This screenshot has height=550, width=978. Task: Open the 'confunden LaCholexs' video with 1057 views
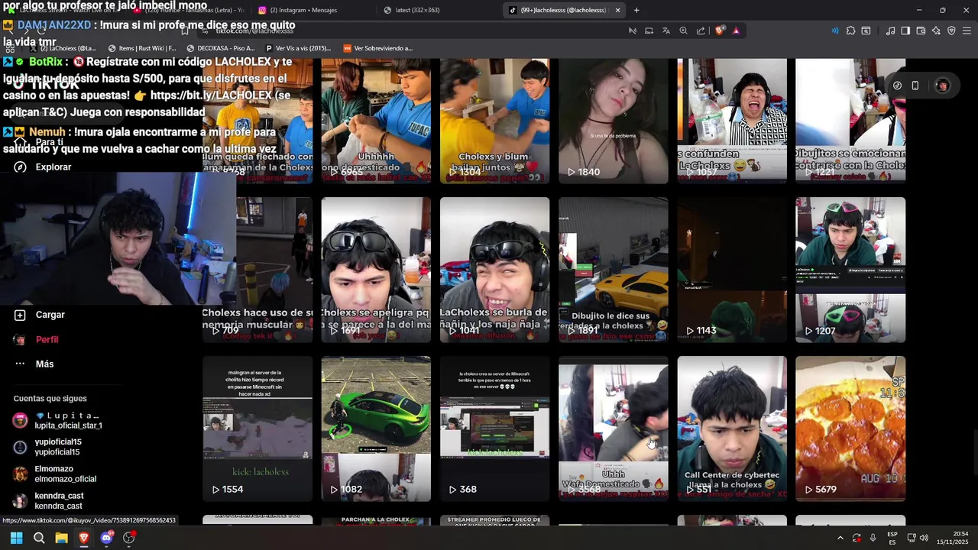coord(732,121)
